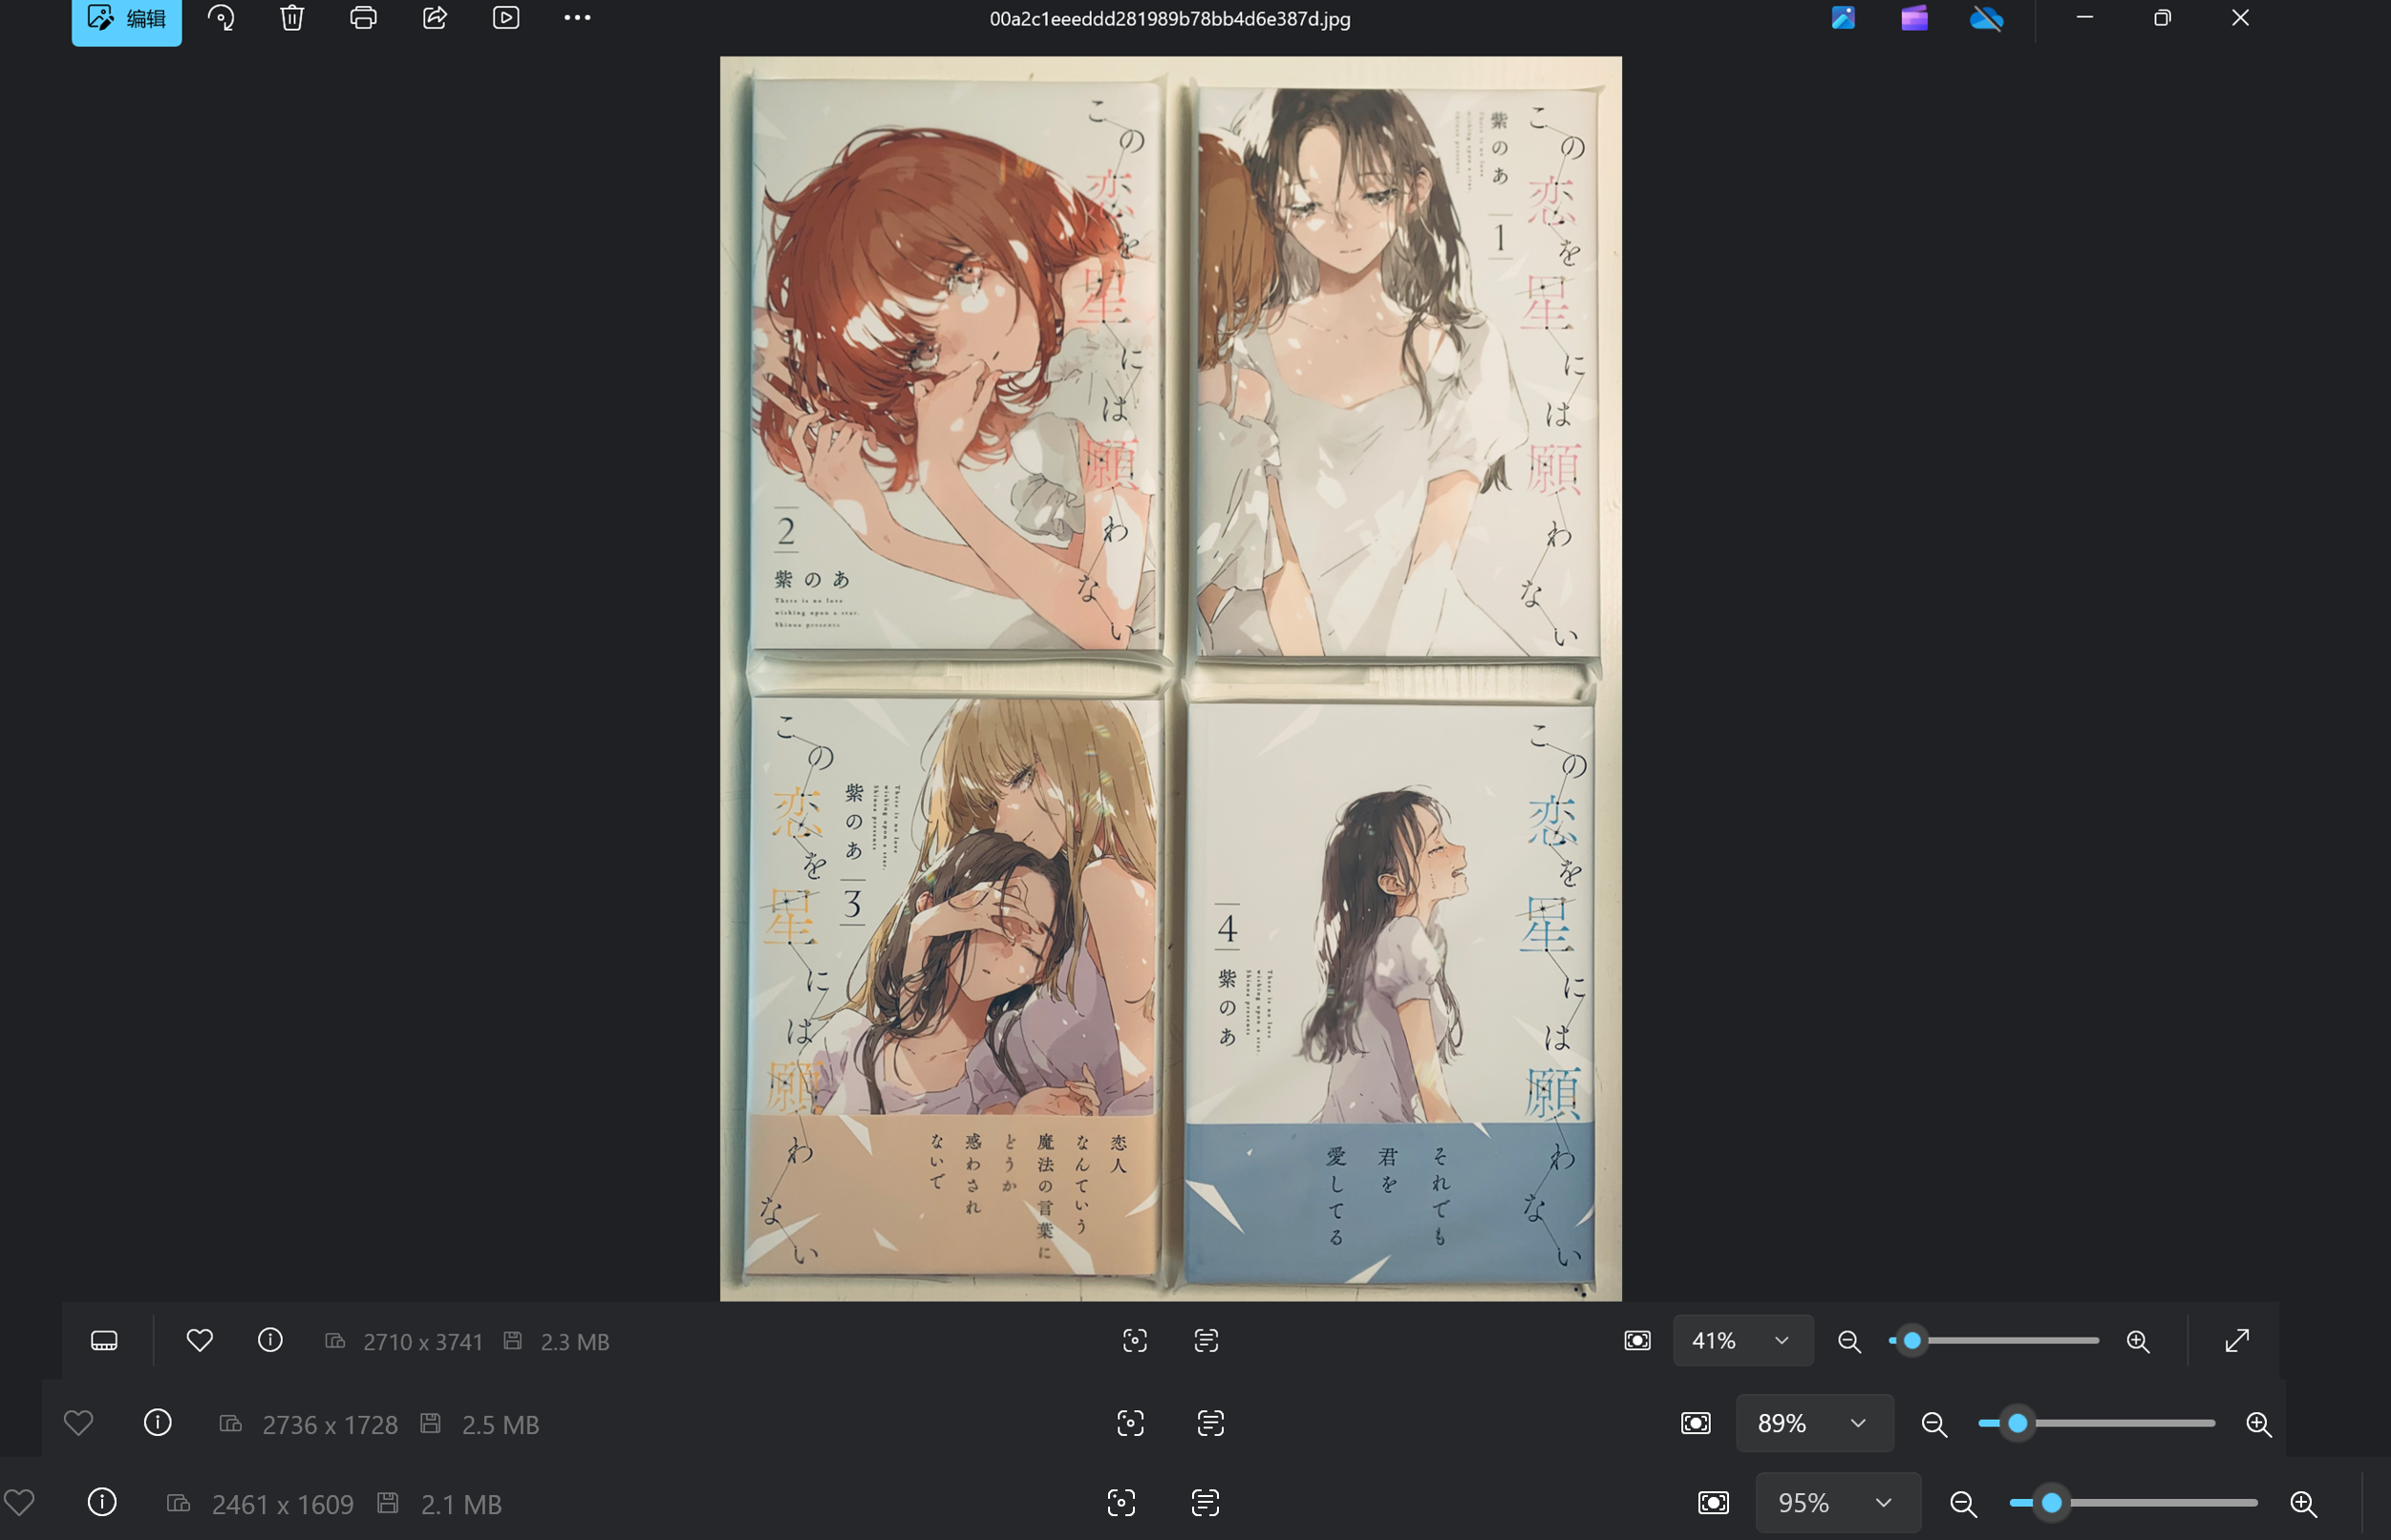
Task: Visual search icon in the 2.1 MB window bar
Action: (1122, 1503)
